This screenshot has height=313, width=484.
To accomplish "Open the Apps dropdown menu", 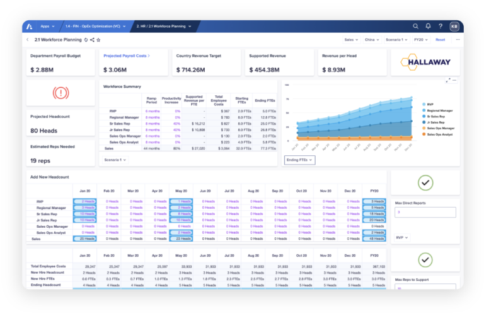I will [x=47, y=26].
